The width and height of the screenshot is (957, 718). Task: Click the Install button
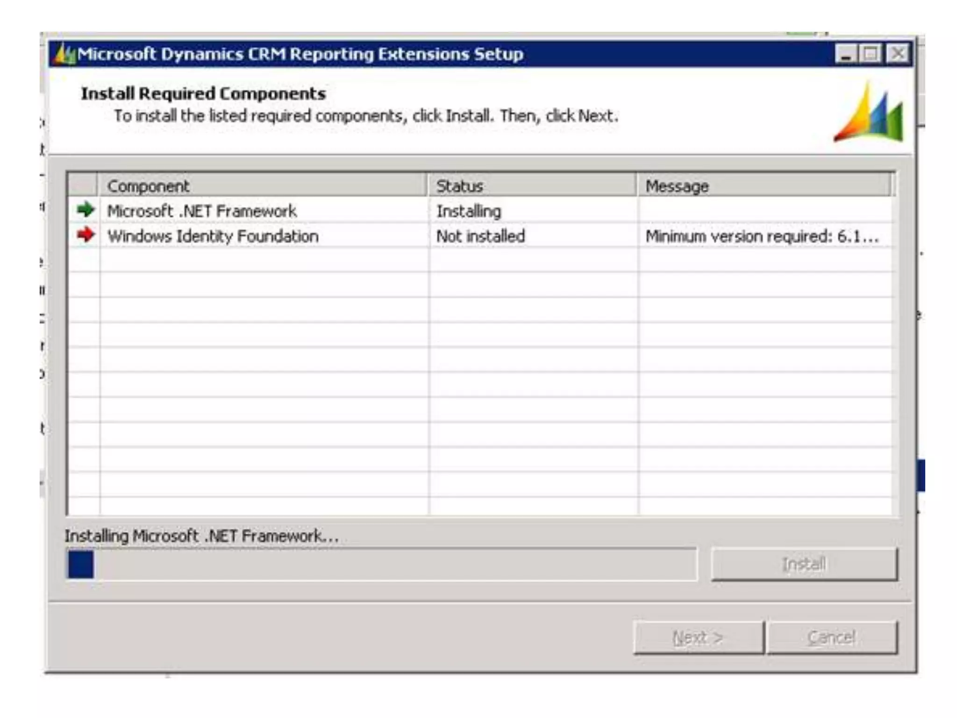click(804, 564)
